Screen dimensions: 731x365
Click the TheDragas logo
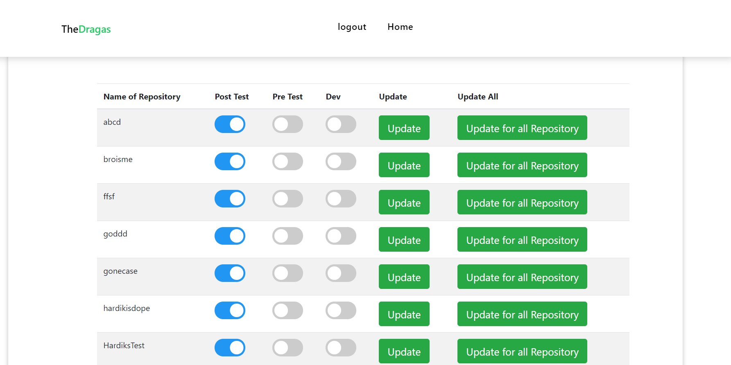click(86, 29)
